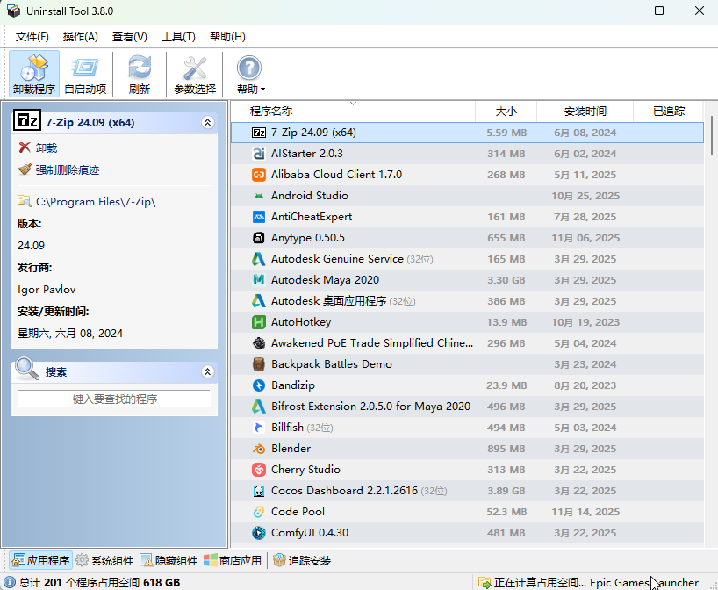
Task: Click the Igor Pavlov publisher text
Action: [x=47, y=290]
